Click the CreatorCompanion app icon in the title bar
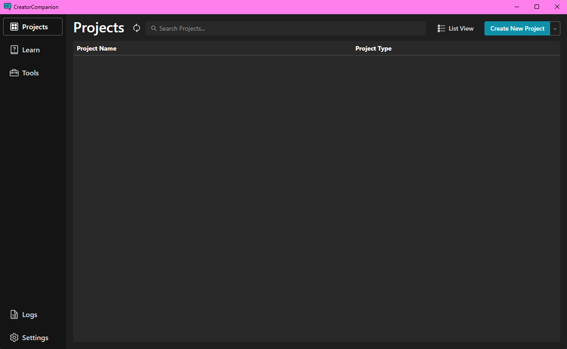Image resolution: width=567 pixels, height=349 pixels. 7,7
